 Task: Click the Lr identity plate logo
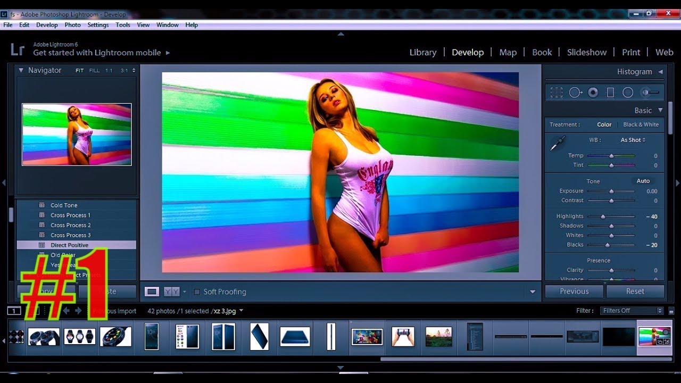click(18, 49)
